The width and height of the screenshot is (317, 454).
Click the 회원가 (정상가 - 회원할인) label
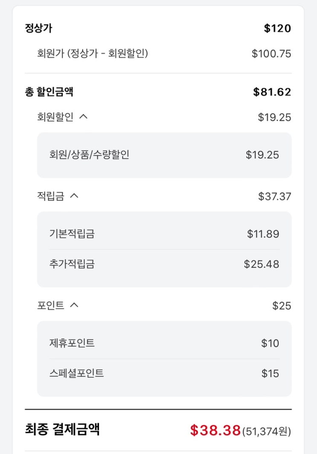tap(92, 53)
